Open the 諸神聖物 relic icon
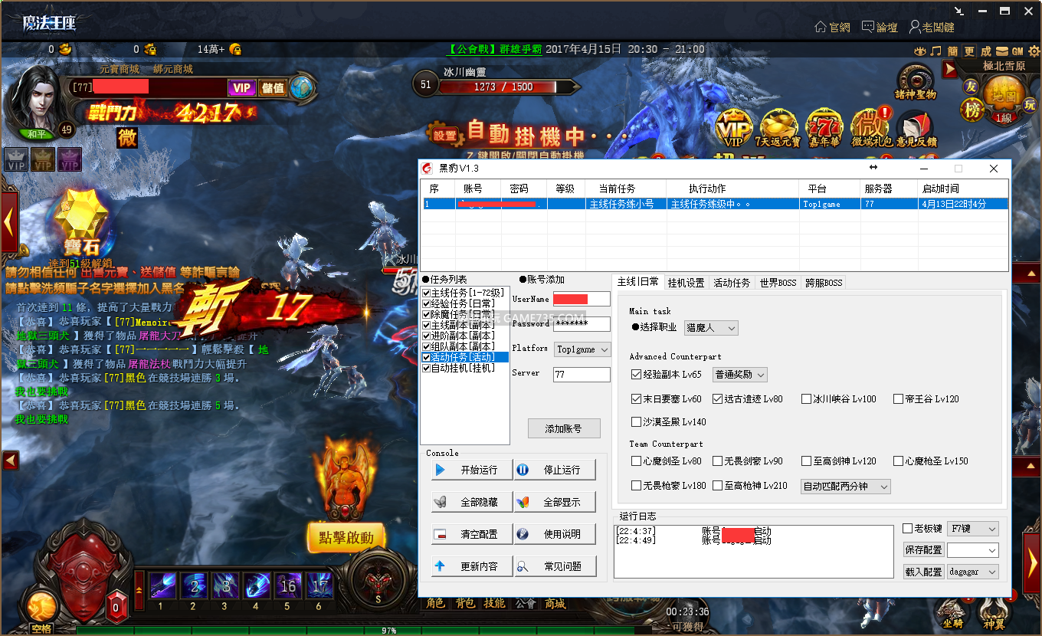 [x=915, y=79]
